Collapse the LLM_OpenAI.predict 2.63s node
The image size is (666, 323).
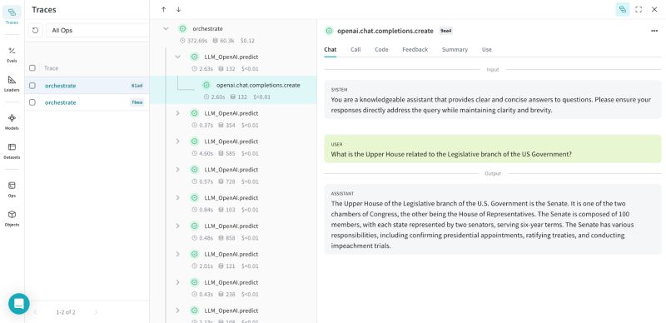[x=178, y=57]
